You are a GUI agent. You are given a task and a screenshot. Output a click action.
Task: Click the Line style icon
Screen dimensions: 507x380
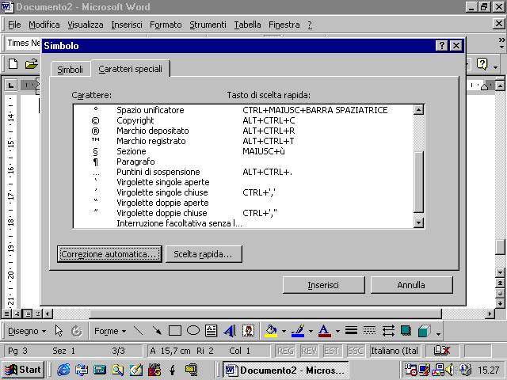(x=351, y=331)
